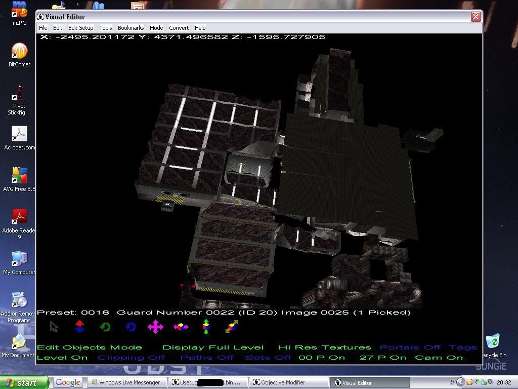The width and height of the screenshot is (518, 389).
Task: Open the Tools menu
Action: 105,28
